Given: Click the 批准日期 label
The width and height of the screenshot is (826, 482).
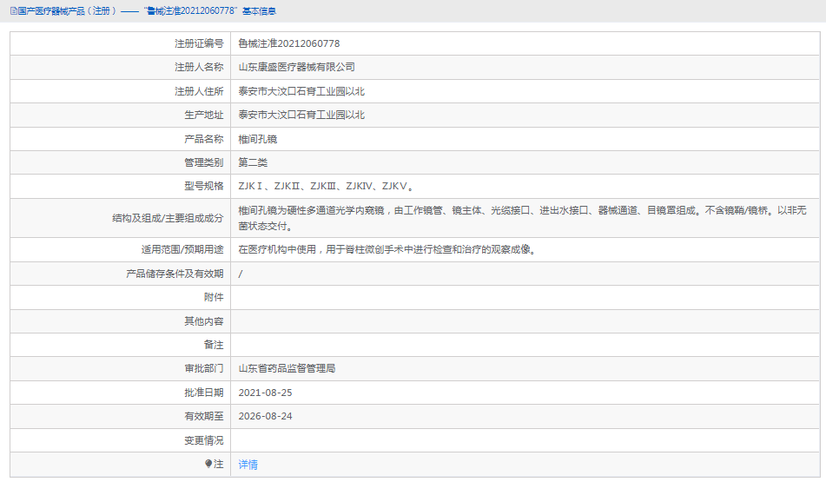Looking at the screenshot, I should (204, 393).
